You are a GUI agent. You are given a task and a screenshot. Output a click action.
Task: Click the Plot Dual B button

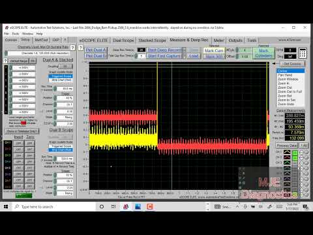tap(96, 56)
